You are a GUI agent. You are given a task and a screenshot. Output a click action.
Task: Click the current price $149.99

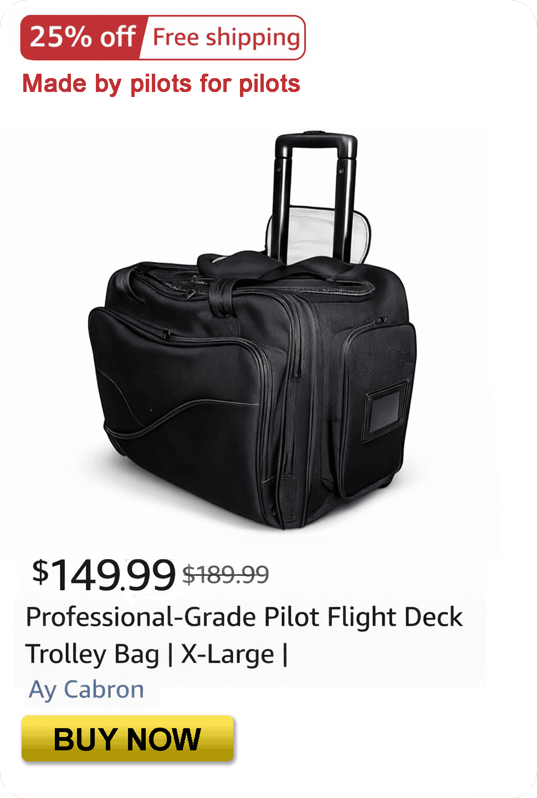tap(104, 575)
